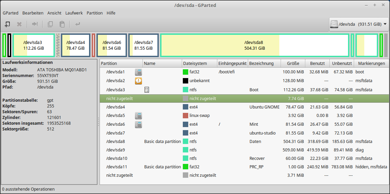Open the Laufwerk menu
The image size is (390, 194).
74,13
